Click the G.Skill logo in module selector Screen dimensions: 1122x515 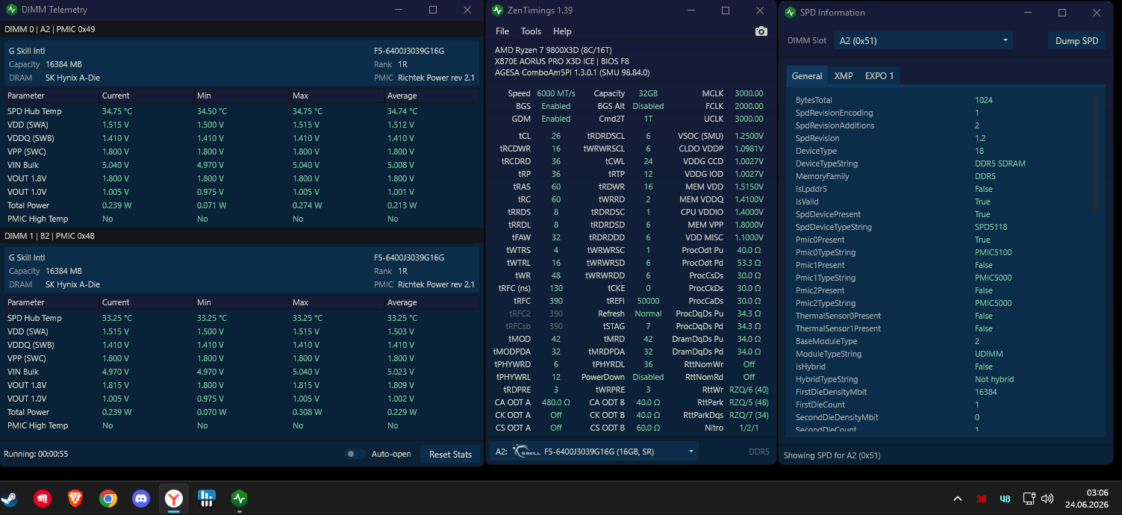(526, 452)
